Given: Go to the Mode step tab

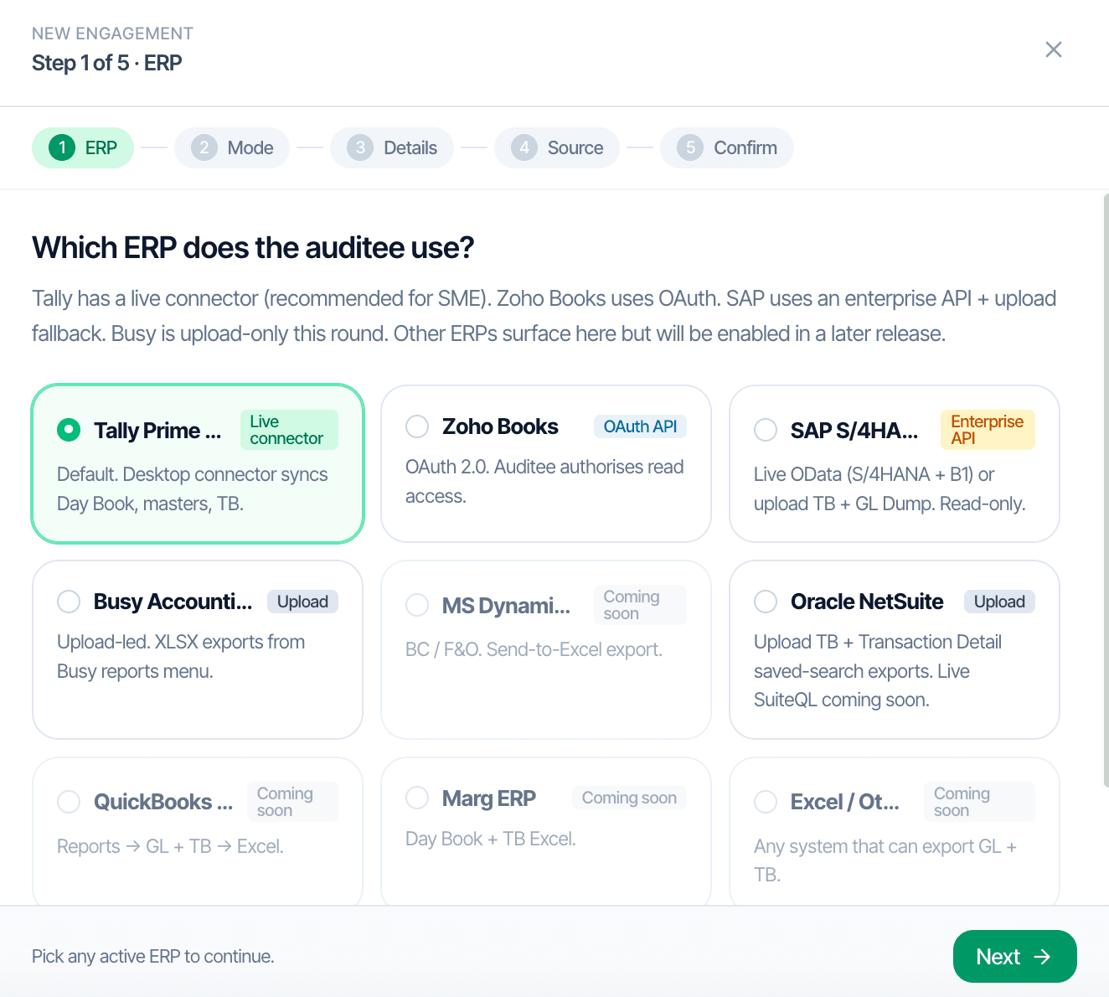Looking at the screenshot, I should [x=232, y=147].
